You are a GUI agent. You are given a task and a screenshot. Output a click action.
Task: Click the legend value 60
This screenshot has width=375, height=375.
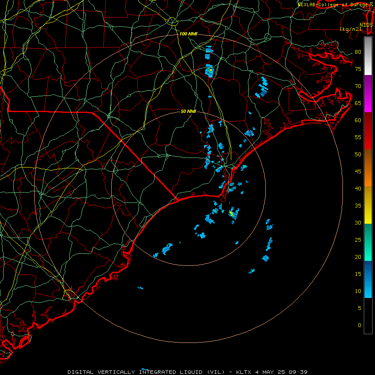[358, 120]
